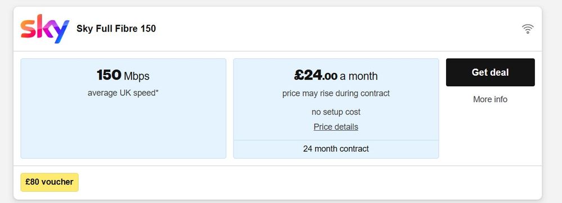
Task: Click the Sky logo
Action: (x=44, y=29)
